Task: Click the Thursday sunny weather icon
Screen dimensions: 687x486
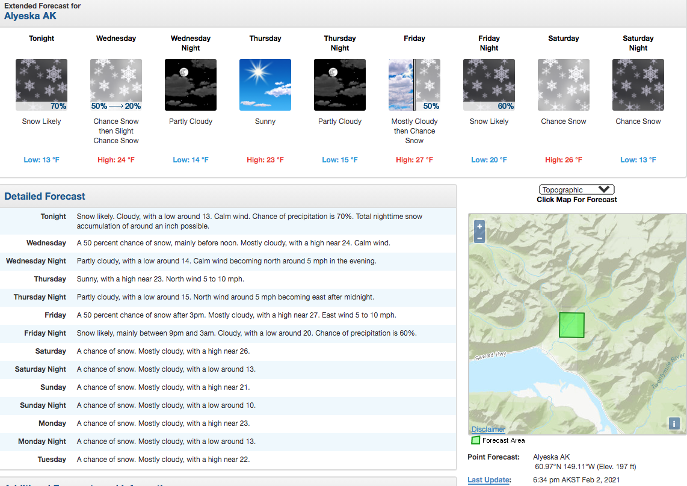Action: [265, 85]
